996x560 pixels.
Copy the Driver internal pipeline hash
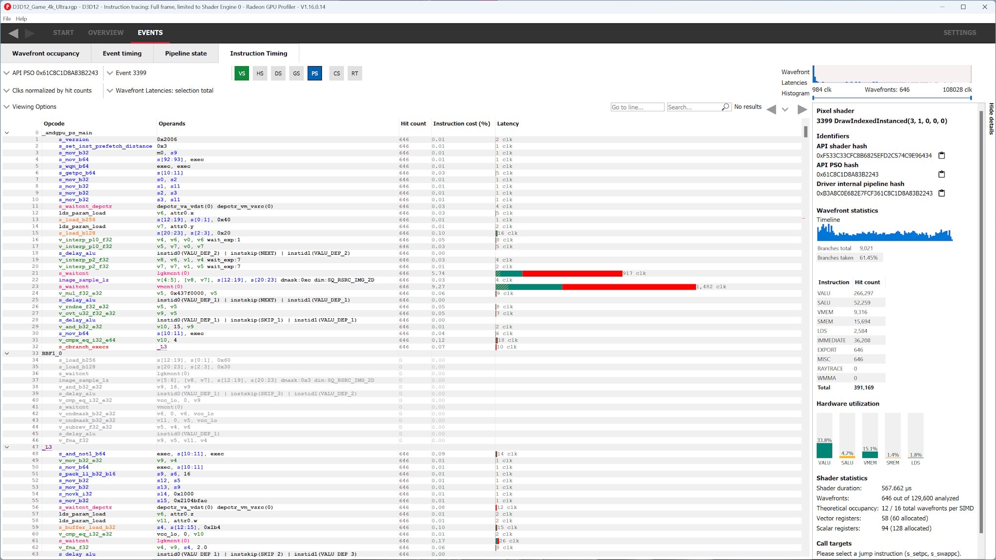pyautogui.click(x=942, y=193)
